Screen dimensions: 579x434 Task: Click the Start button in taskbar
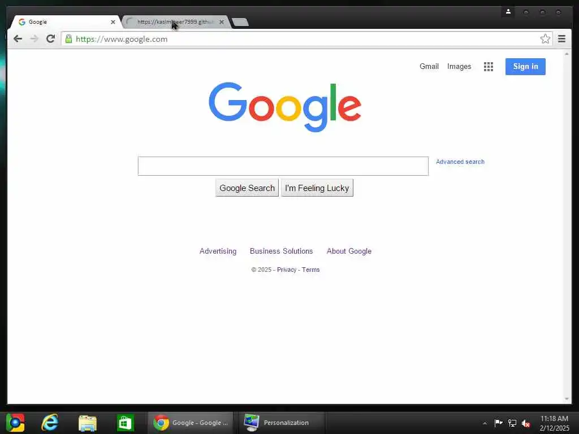pos(15,423)
